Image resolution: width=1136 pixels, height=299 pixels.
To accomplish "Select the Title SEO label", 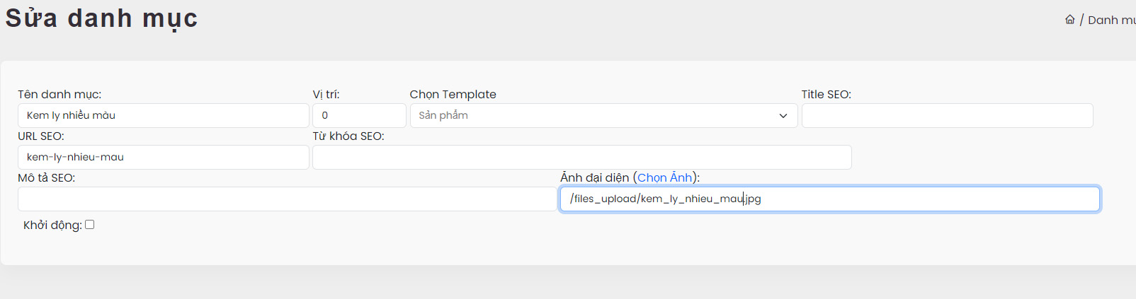I will tap(826, 94).
